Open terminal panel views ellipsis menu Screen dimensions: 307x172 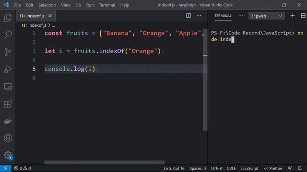coord(241,16)
